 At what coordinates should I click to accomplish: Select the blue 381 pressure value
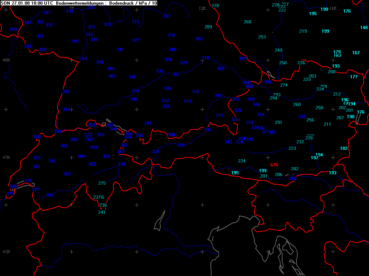pos(36,167)
